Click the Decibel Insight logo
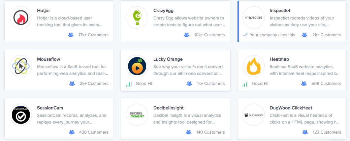Viewport: 350px width, 141px height. pyautogui.click(x=137, y=115)
